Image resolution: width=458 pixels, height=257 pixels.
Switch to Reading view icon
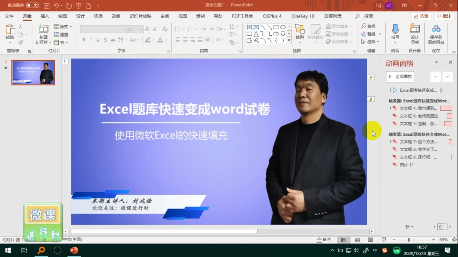pos(370,240)
